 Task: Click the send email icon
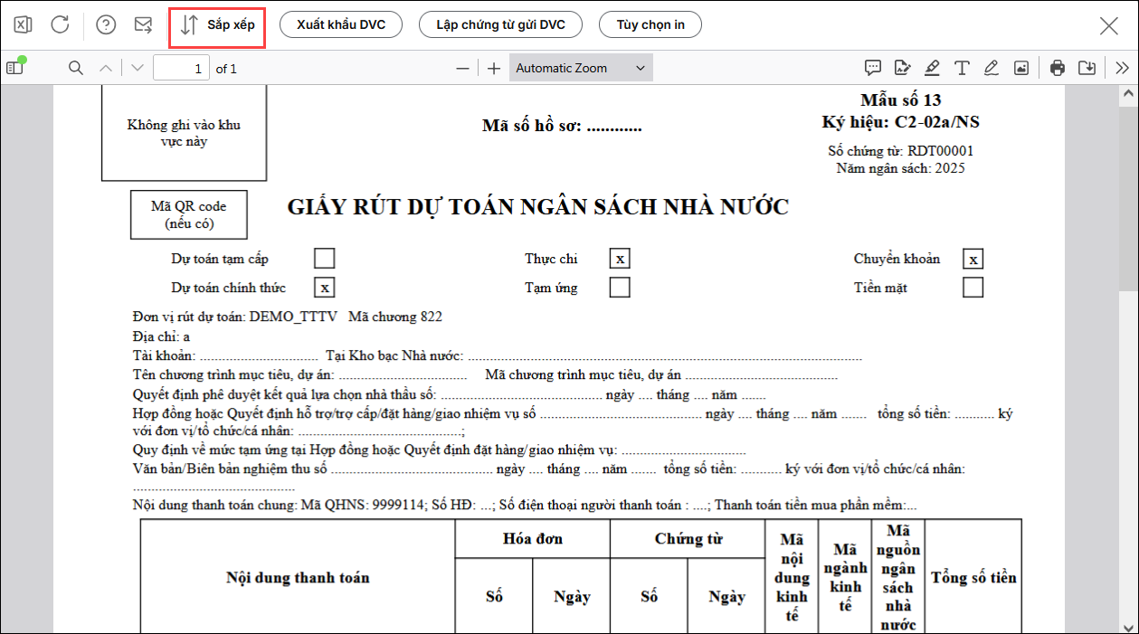[x=143, y=25]
